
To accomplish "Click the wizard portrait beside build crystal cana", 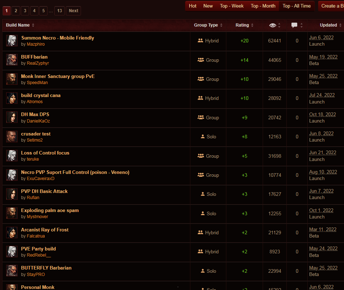I will [12, 98].
